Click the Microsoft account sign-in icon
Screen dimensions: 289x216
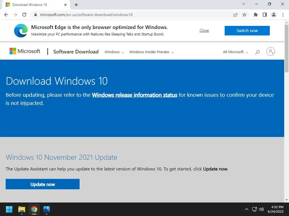[271, 51]
